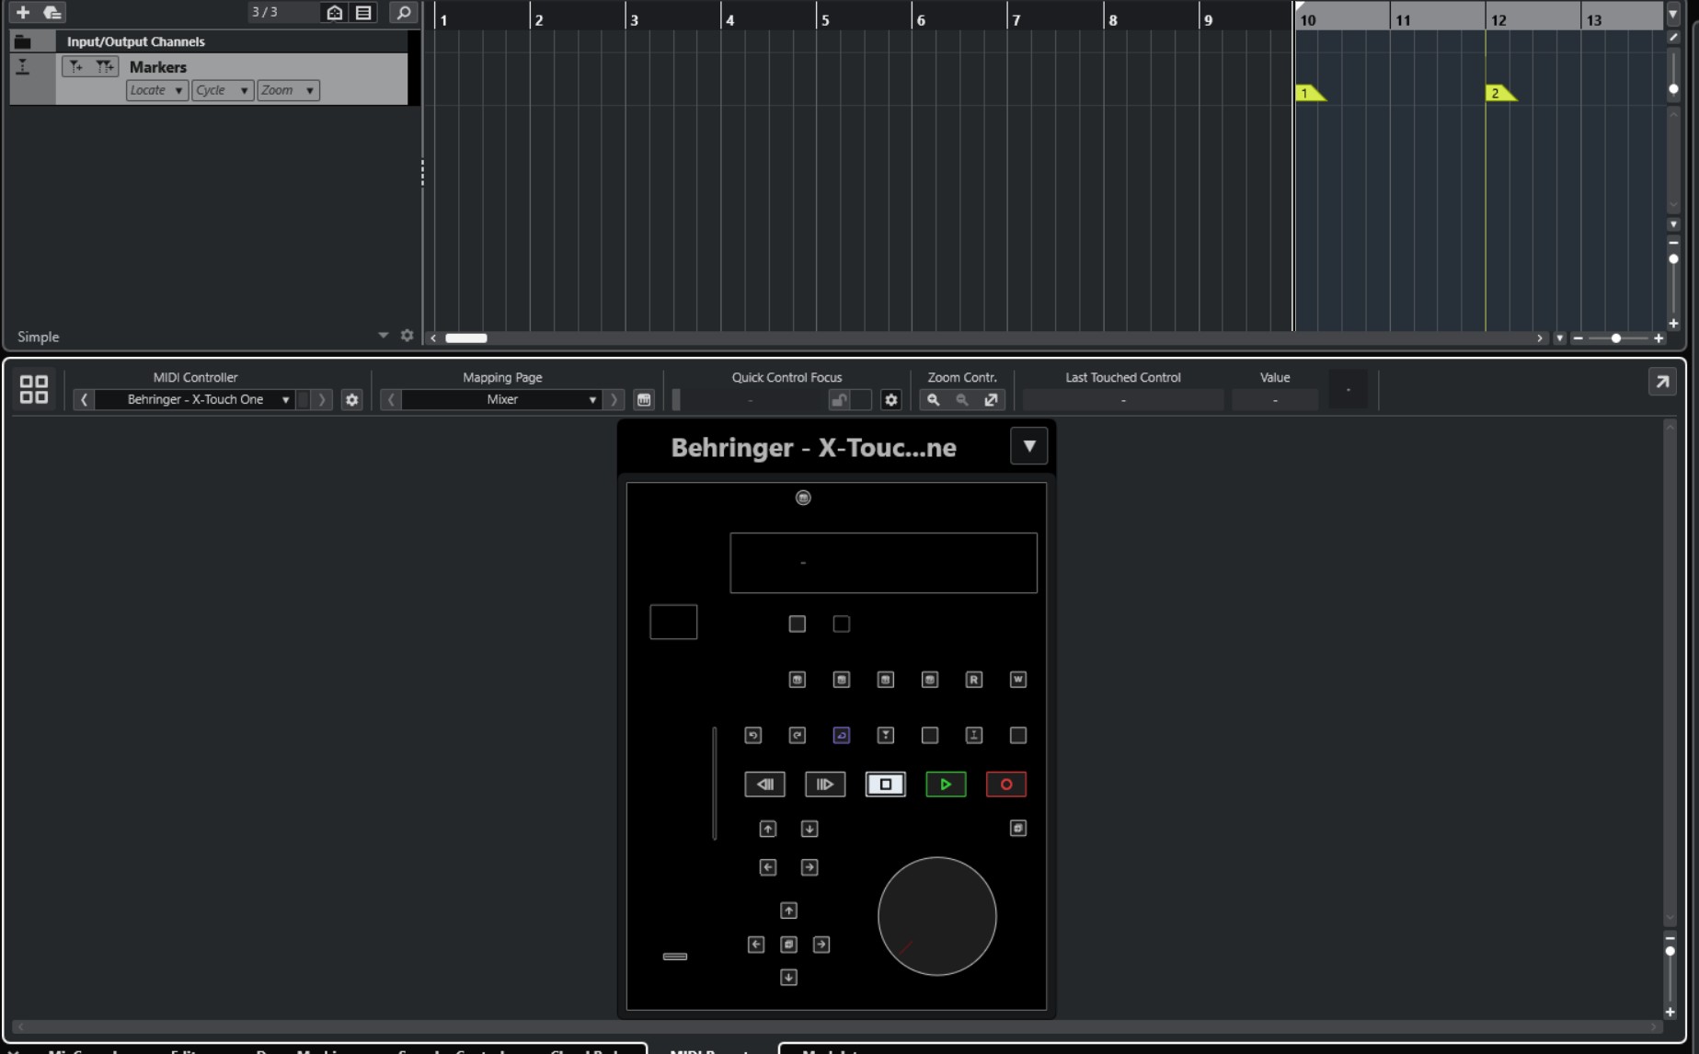
Task: Open the Mapping Page assistant icon
Action: tap(644, 399)
